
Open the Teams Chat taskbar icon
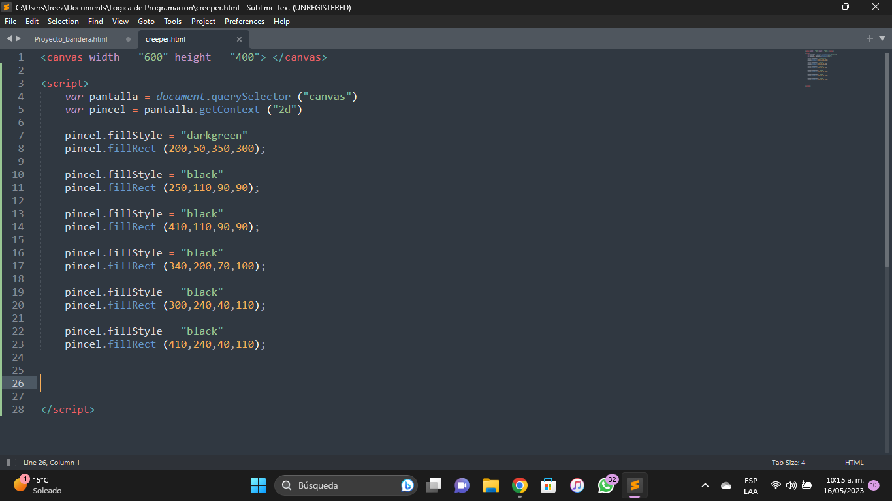[x=462, y=485]
